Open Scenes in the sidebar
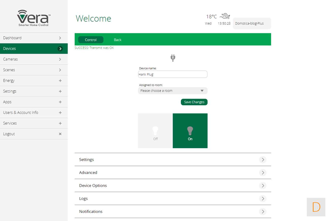Image resolution: width=330 pixels, height=221 pixels. tap(34, 70)
